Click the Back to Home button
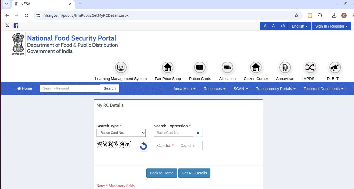 pyautogui.click(x=161, y=173)
